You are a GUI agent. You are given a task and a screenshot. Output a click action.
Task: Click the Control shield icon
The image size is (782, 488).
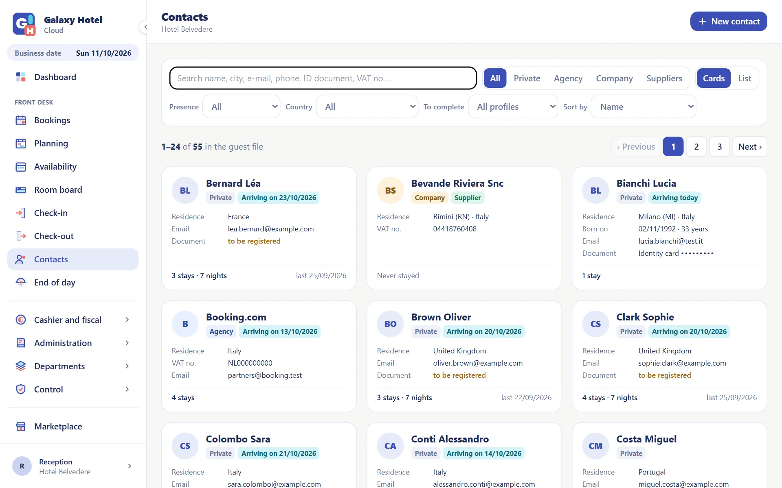(x=21, y=389)
